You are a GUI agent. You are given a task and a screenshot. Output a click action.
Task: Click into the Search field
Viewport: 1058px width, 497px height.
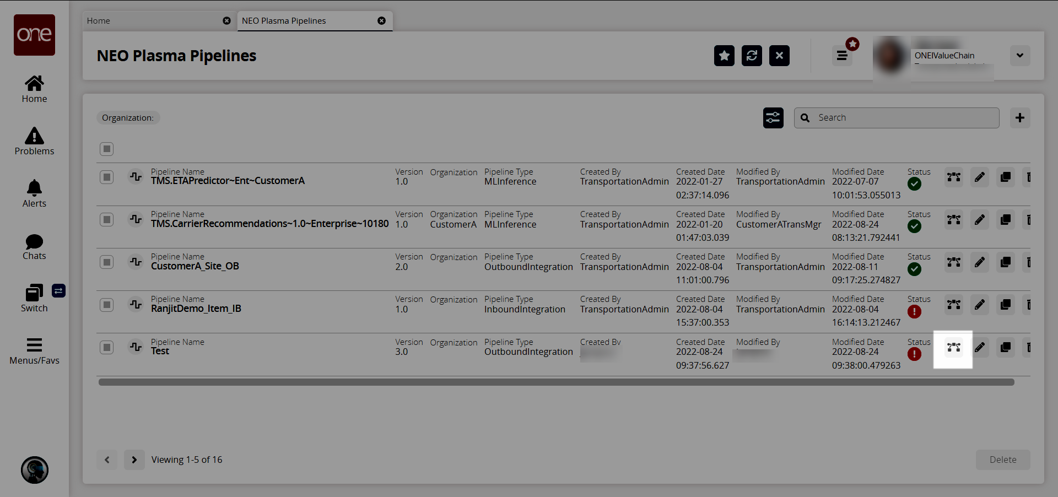(897, 118)
